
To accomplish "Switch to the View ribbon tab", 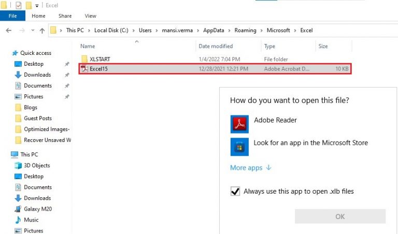I will (90, 16).
